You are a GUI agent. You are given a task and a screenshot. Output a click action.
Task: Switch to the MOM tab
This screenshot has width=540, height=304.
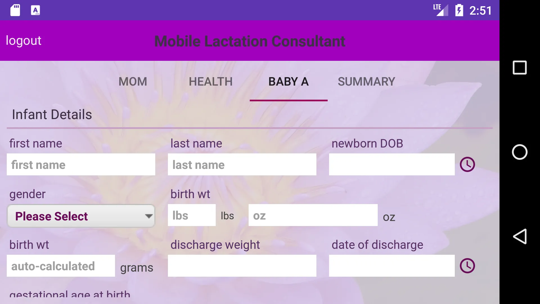pos(132,81)
